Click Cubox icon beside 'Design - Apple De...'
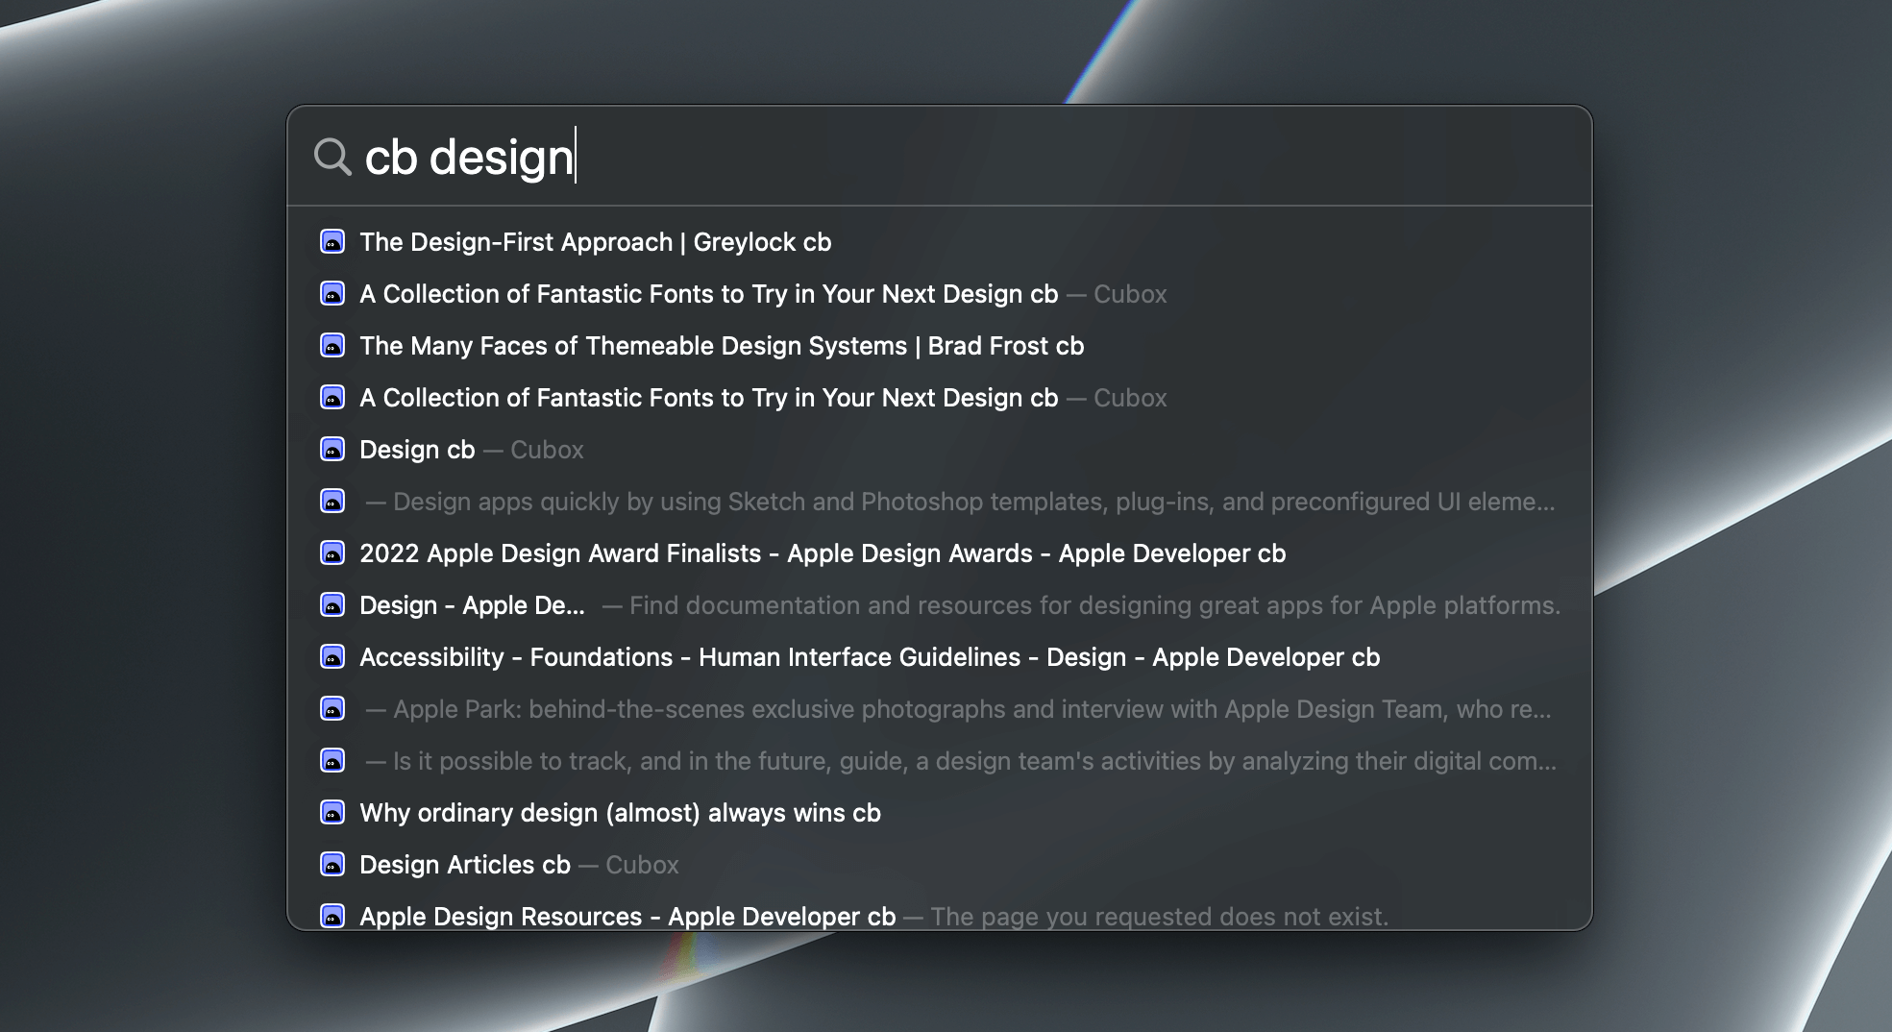The height and width of the screenshot is (1032, 1892). pos(332,605)
